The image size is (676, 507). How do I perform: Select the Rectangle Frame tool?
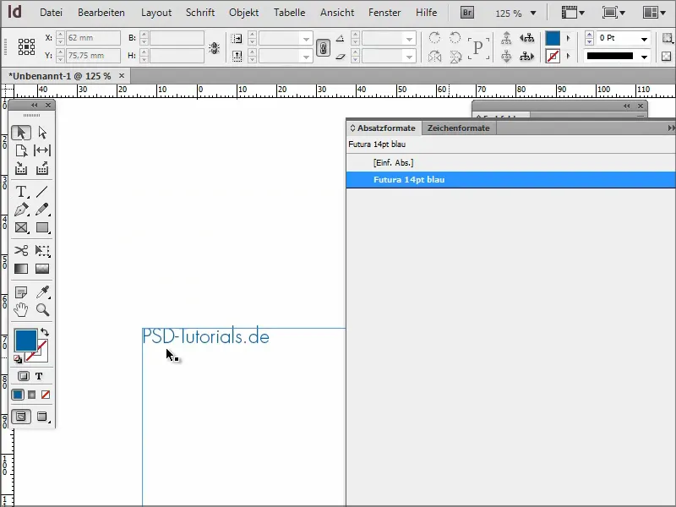(x=20, y=227)
